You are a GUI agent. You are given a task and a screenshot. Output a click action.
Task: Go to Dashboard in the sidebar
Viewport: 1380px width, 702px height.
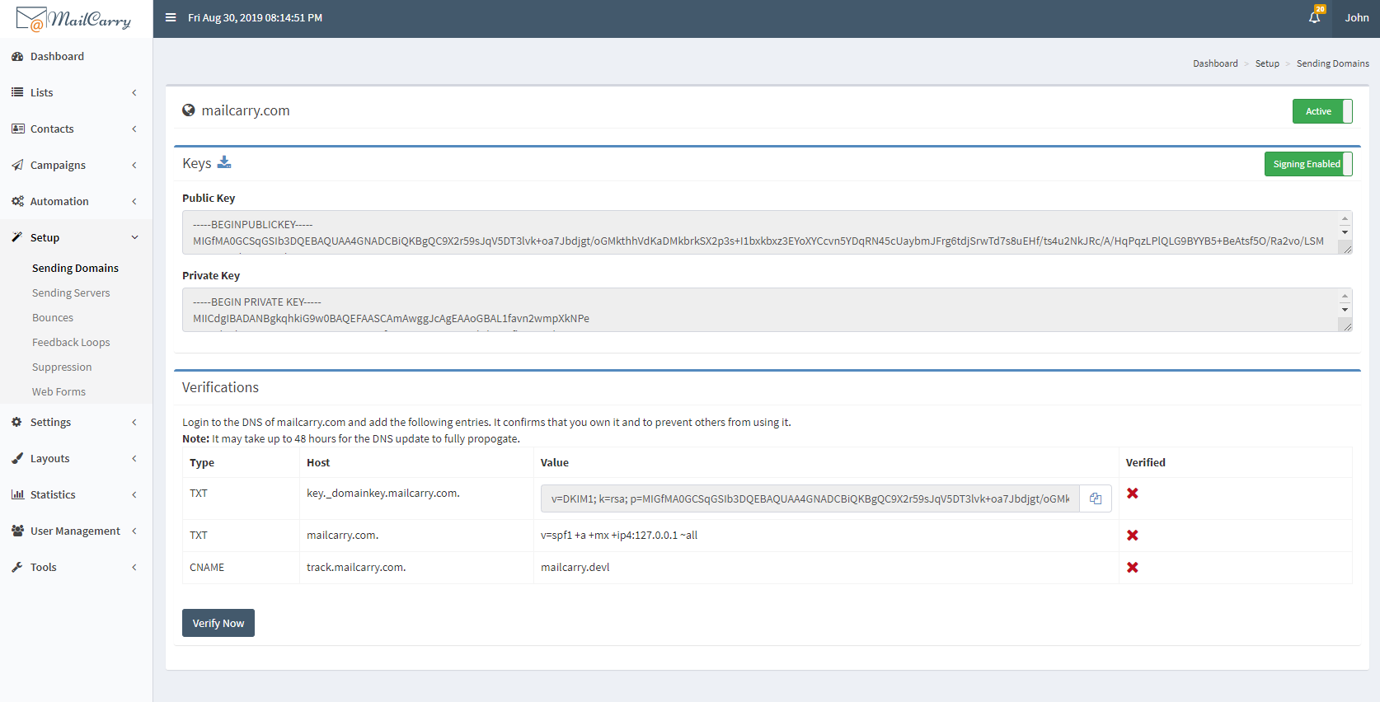pyautogui.click(x=57, y=57)
